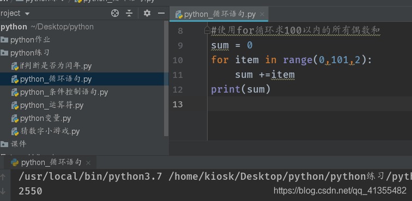Collapse the comment fold marker on line 8
The image size is (412, 201).
coord(207,31)
